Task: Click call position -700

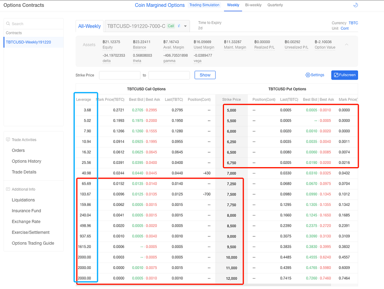Action: [x=207, y=194]
